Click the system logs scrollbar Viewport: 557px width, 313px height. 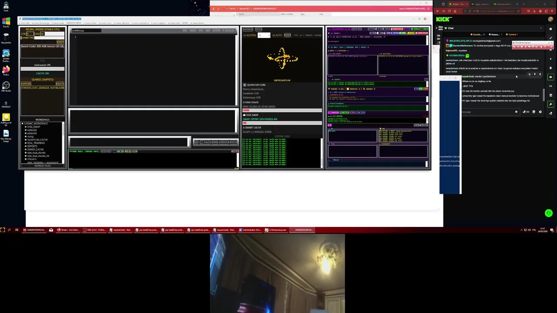click(322, 152)
